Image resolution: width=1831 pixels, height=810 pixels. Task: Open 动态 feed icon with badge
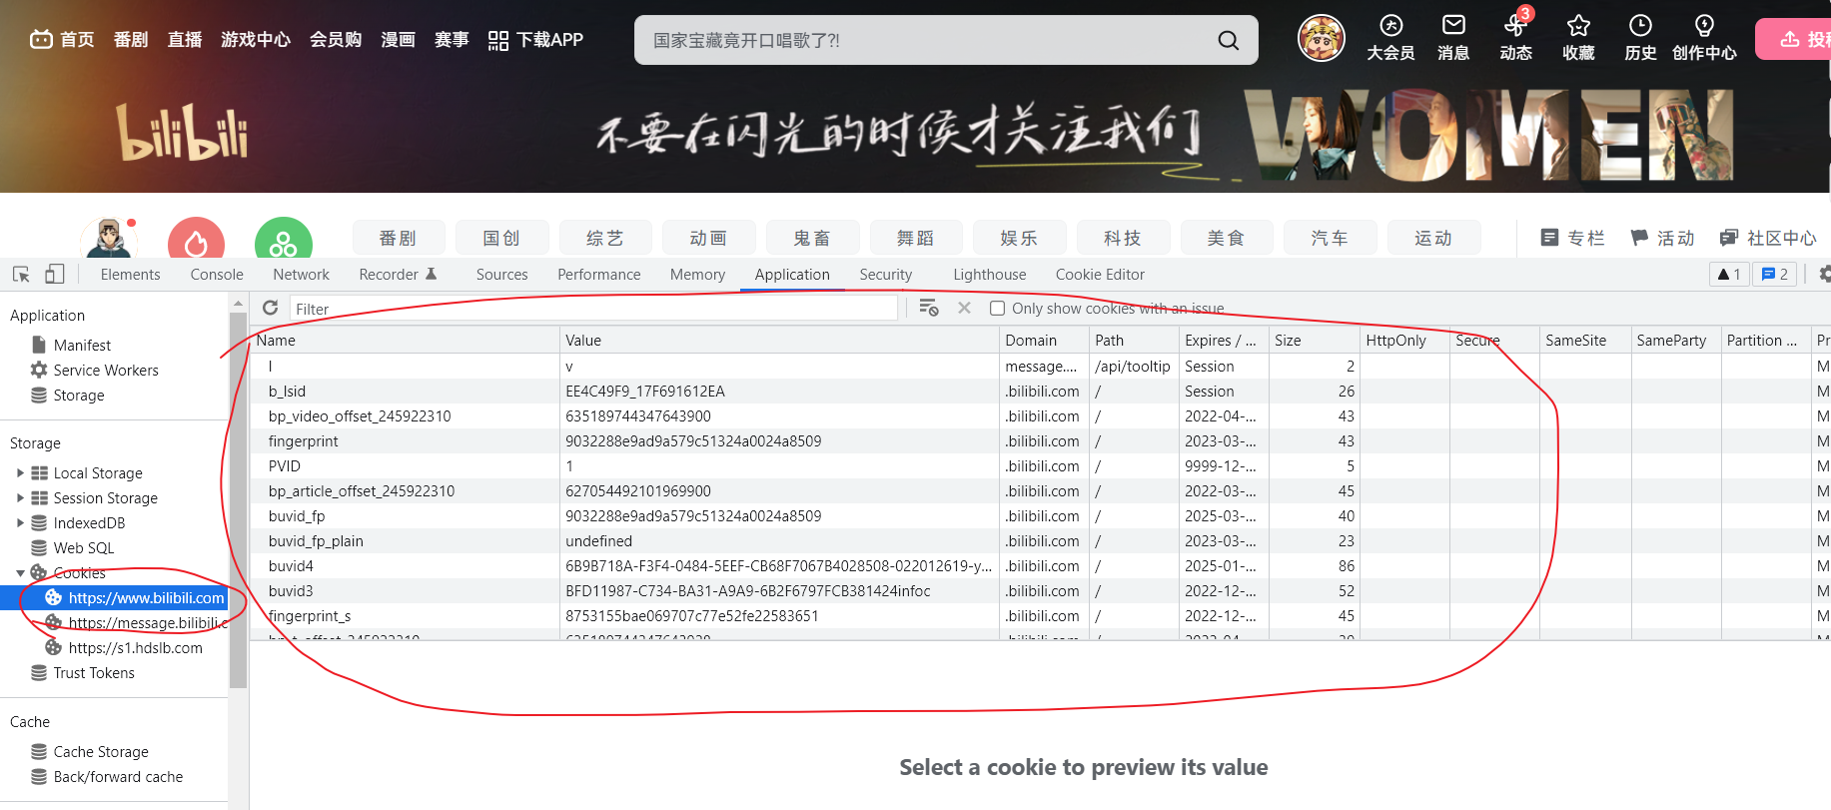coord(1515,39)
